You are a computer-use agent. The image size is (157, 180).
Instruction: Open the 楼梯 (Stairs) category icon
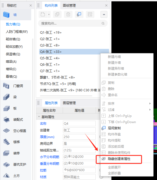tap(6, 142)
